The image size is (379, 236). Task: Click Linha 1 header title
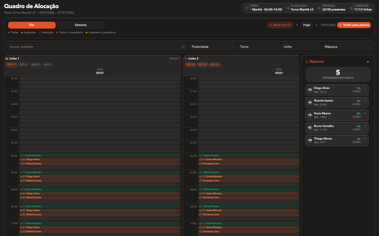14,58
